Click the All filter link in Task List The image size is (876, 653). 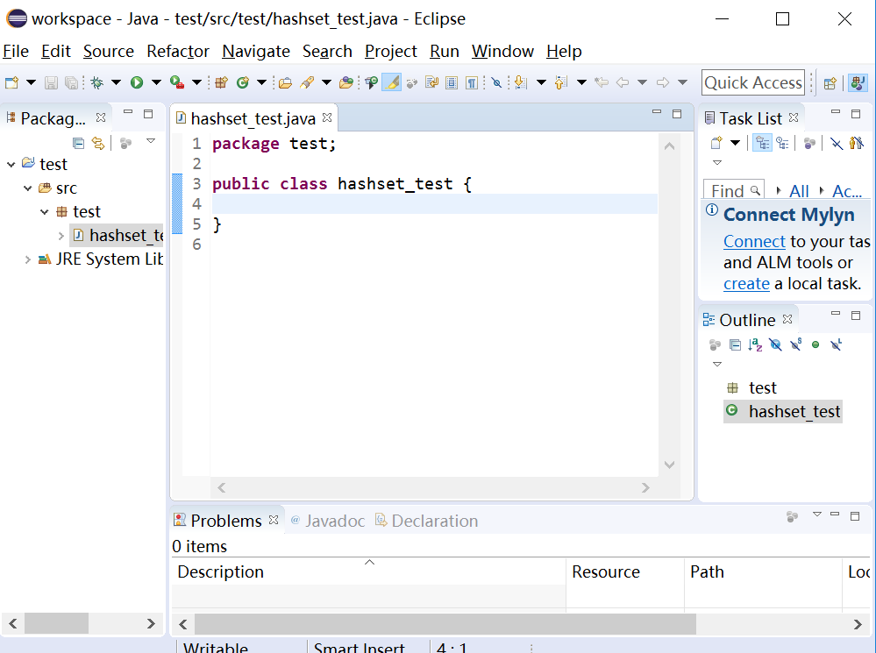799,191
